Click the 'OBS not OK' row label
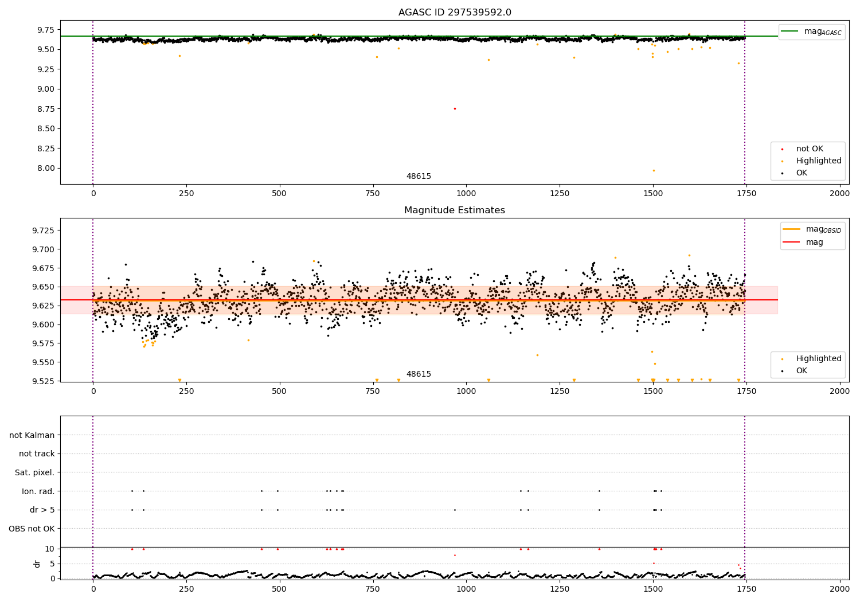This screenshot has width=860, height=602. pos(32,529)
